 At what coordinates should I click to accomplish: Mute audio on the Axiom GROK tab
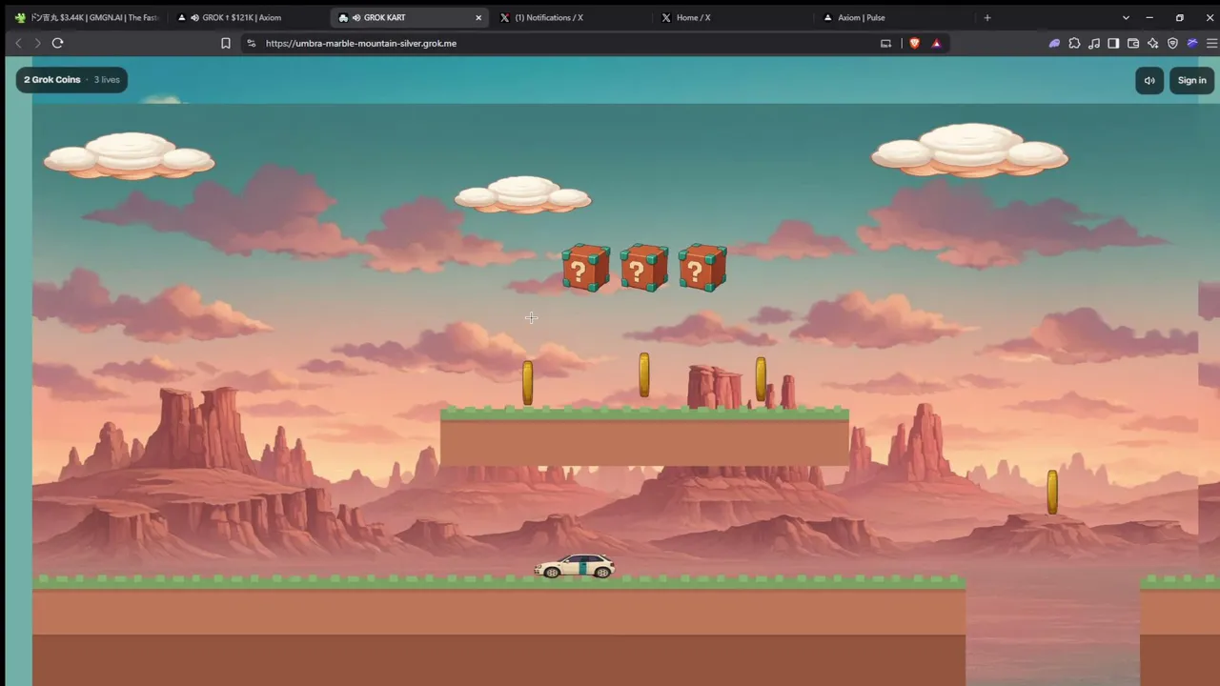194,17
